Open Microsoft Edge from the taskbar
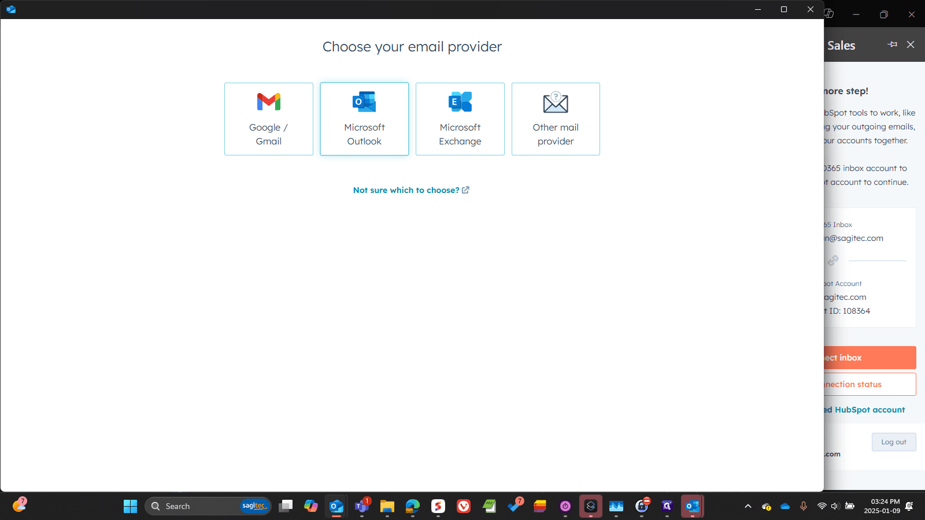 pos(413,506)
